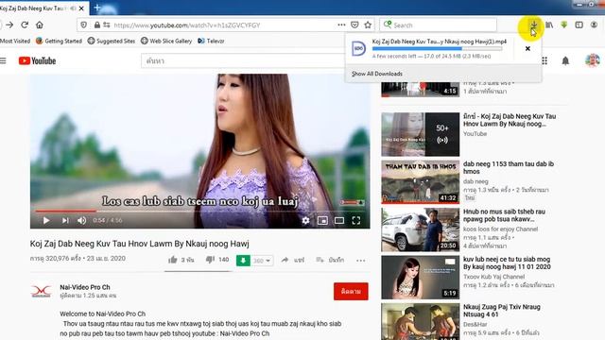Dislike the video with thumbs down
The image size is (605, 340).
210,260
